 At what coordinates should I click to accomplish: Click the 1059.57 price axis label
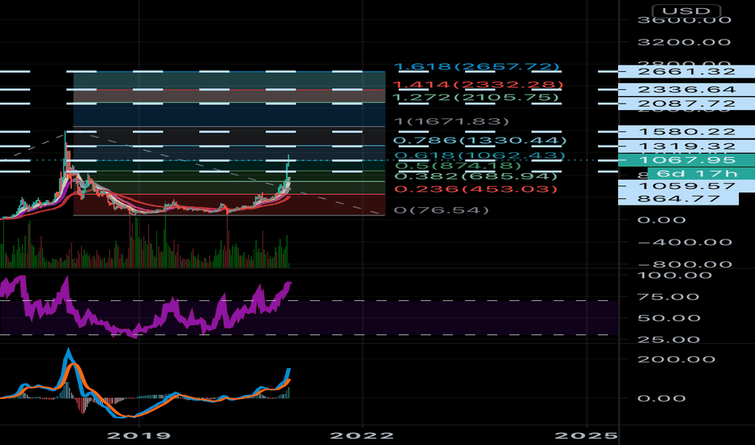687,186
